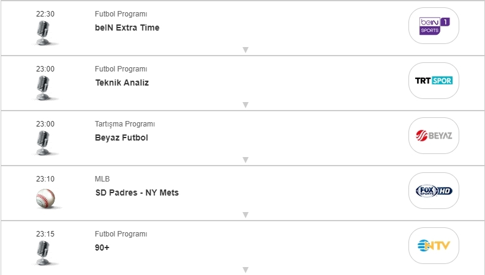Click the microphone icon for Teknik Analiz
This screenshot has height=275, width=485.
point(45,87)
